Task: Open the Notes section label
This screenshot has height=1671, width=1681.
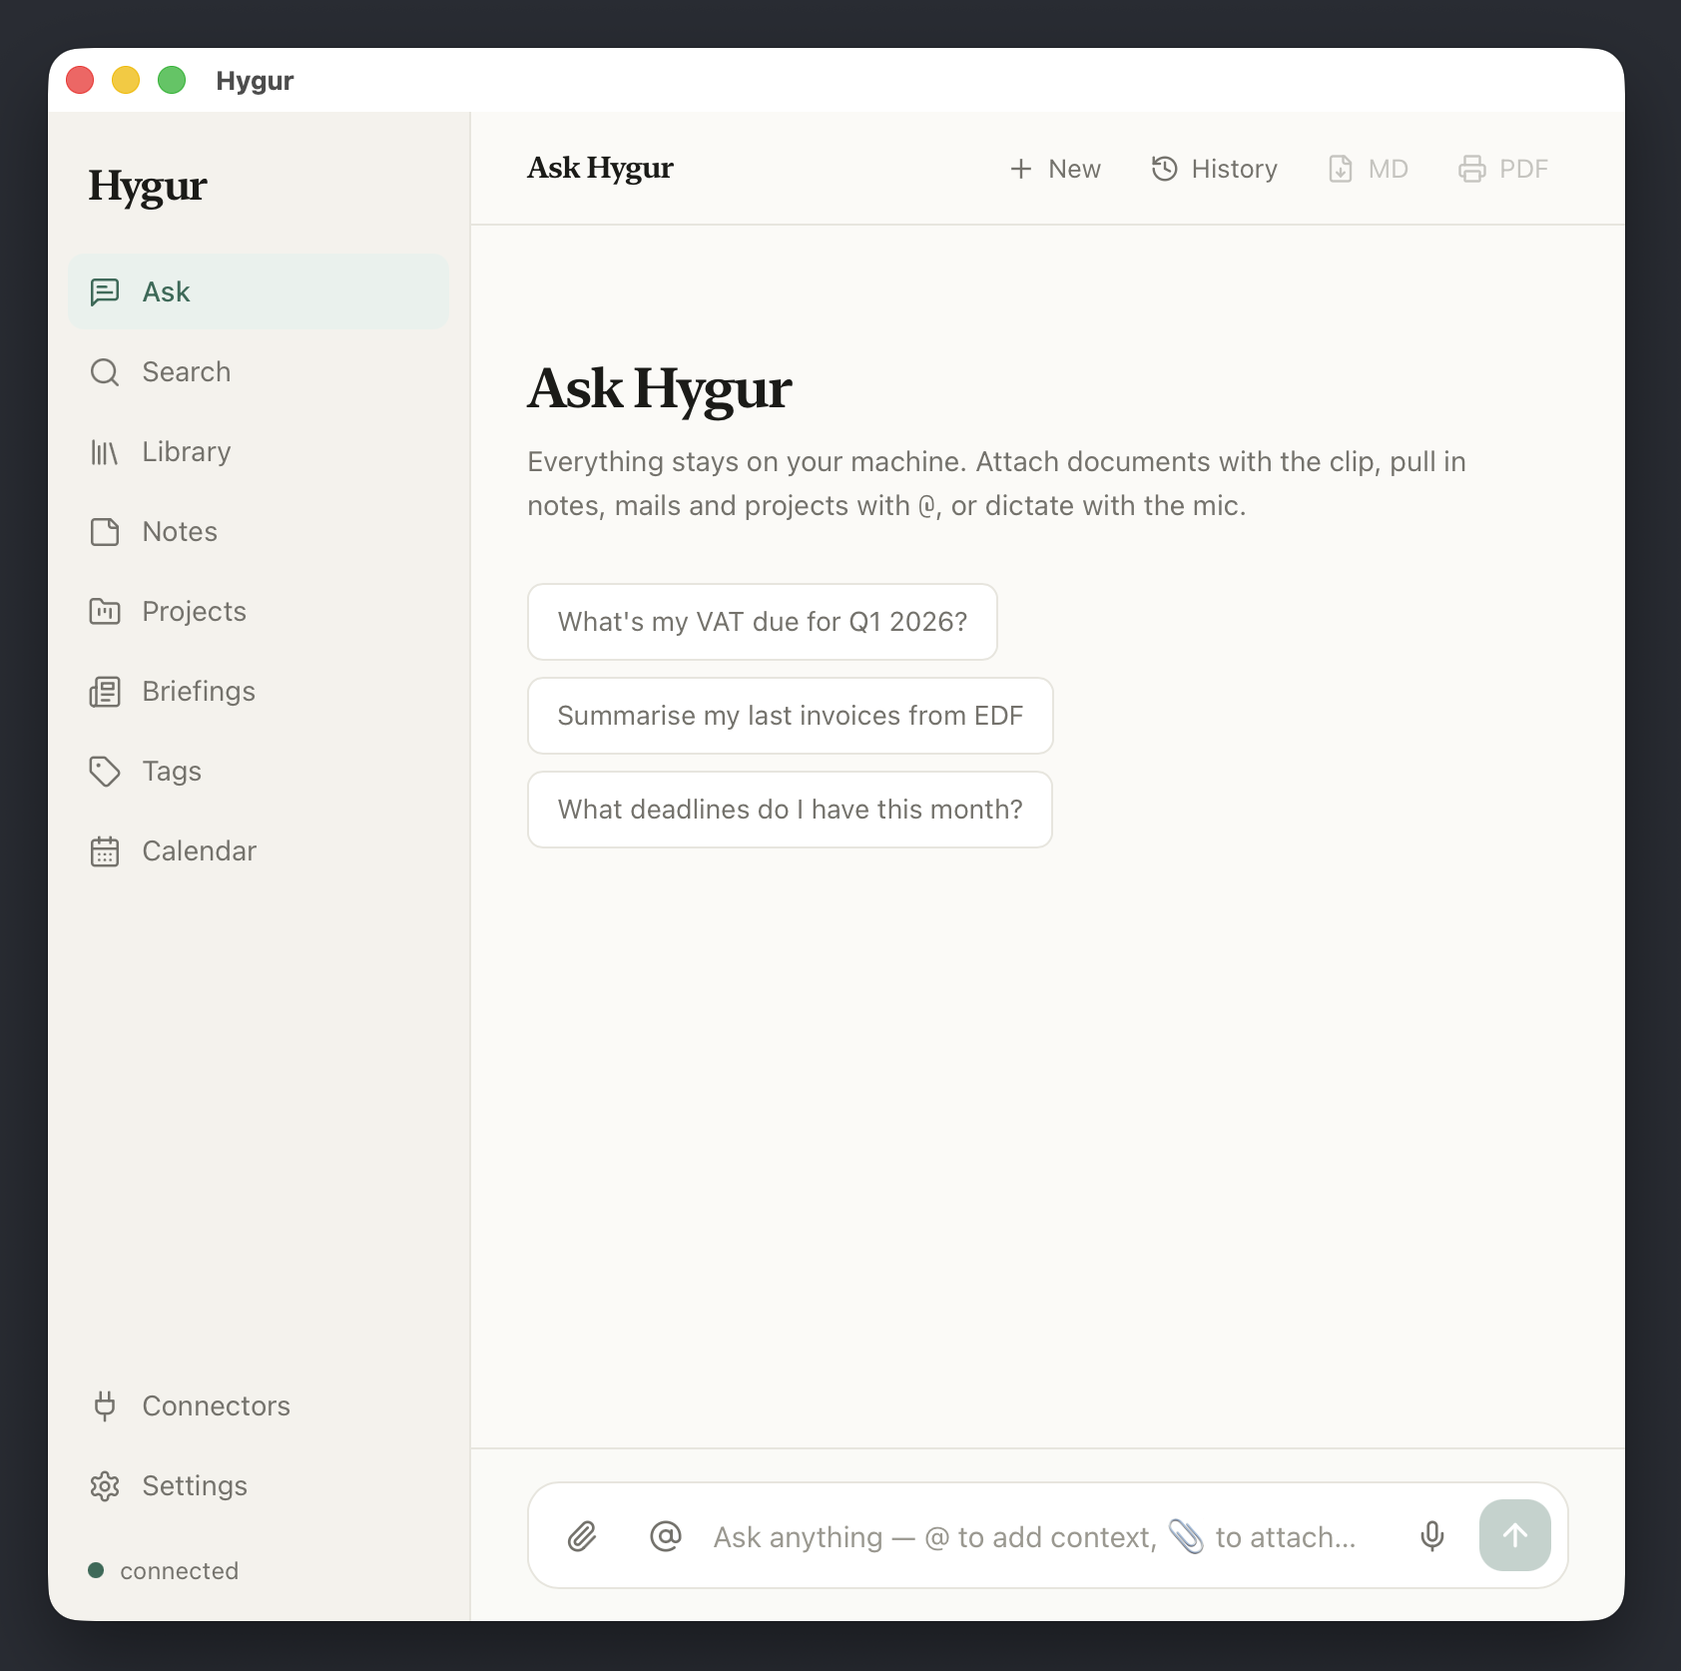Action: [x=180, y=531]
